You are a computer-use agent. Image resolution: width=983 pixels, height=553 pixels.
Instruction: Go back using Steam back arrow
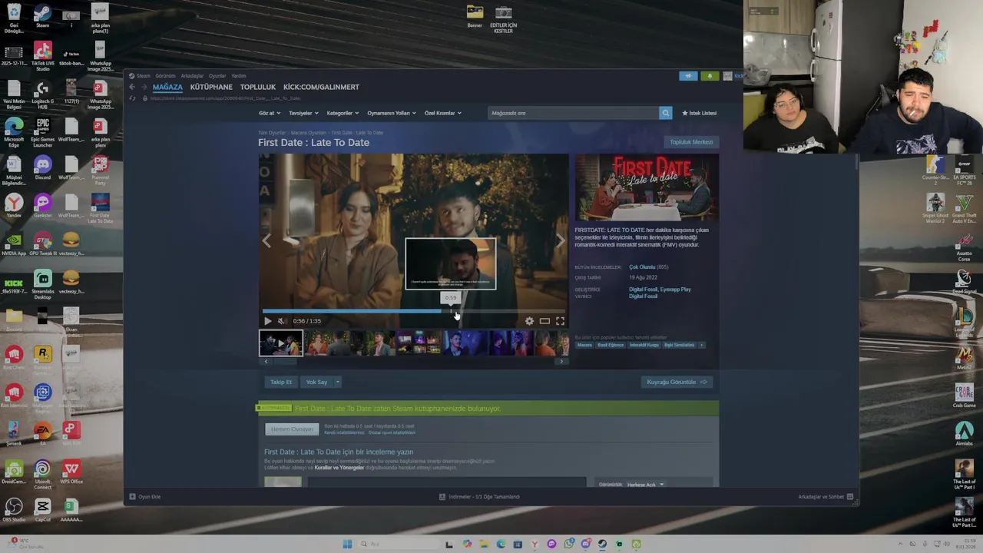click(x=132, y=87)
